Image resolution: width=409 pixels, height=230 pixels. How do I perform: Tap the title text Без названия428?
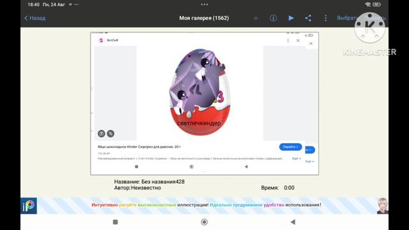point(163,181)
